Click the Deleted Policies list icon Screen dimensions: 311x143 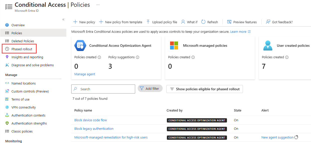(x=7, y=41)
